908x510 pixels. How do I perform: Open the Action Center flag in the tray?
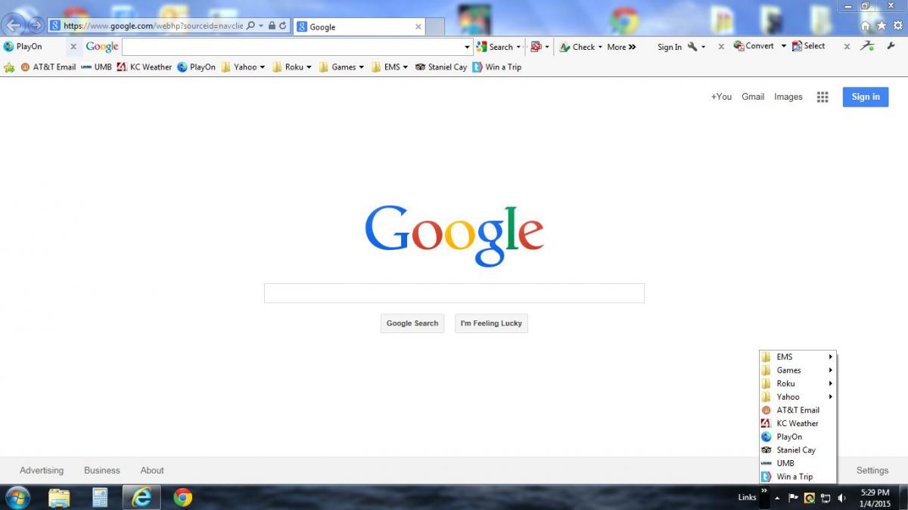pos(794,498)
